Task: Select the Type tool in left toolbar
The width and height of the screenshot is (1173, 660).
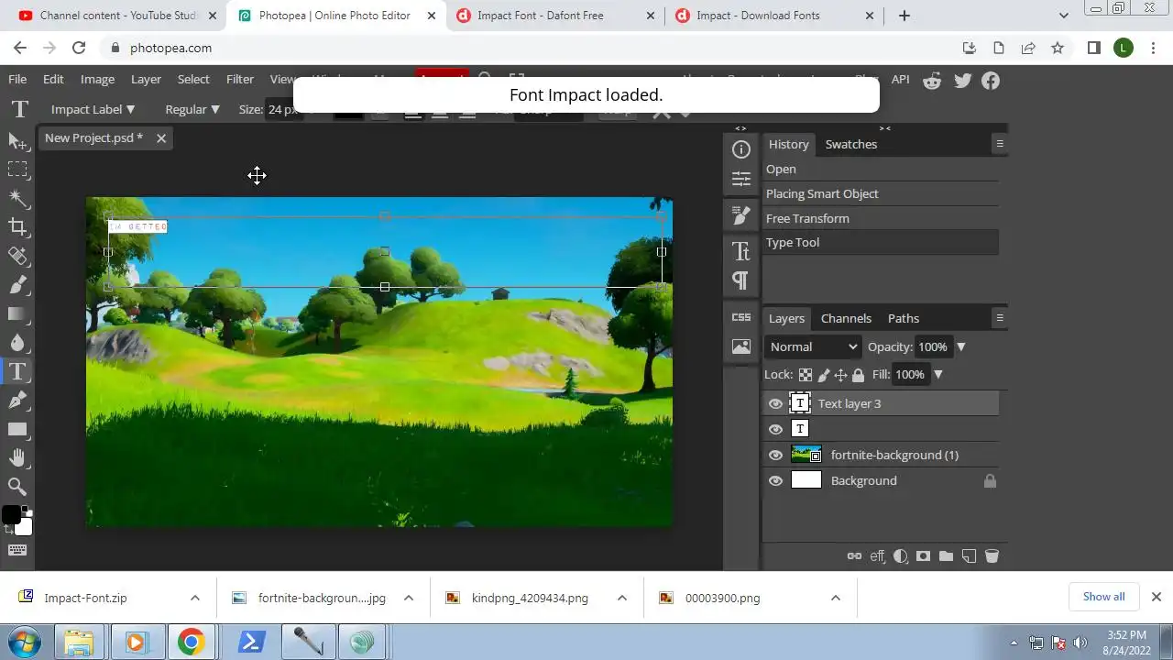Action: 17,371
